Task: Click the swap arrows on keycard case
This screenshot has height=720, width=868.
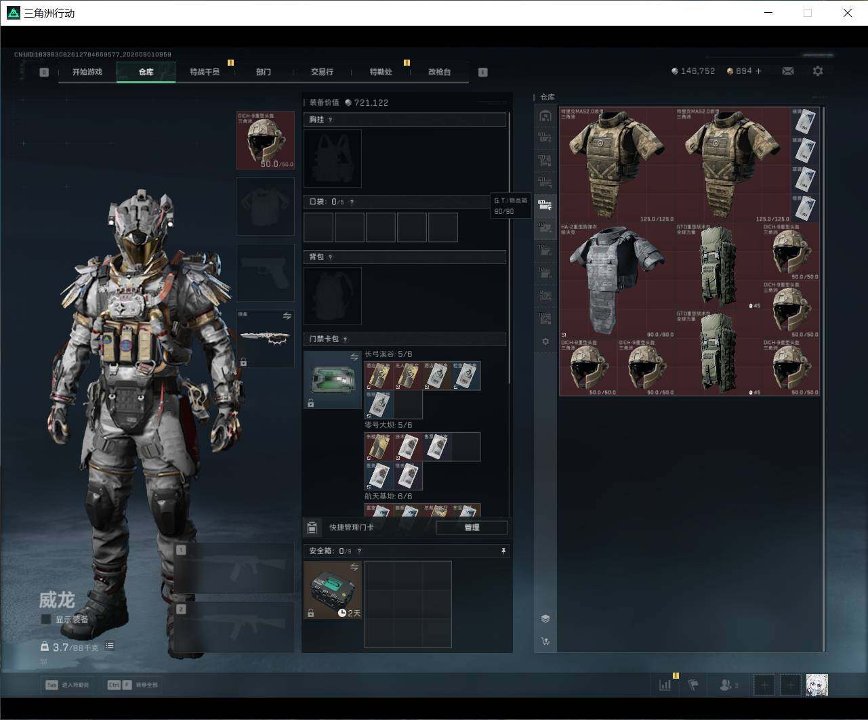Action: (354, 357)
